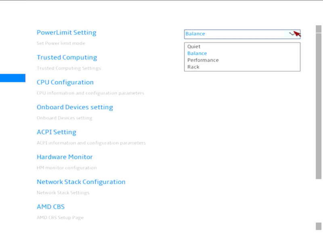Image resolution: width=323 pixels, height=242 pixels.
Task: Click the blue tab on left edge
Action: click(x=13, y=78)
